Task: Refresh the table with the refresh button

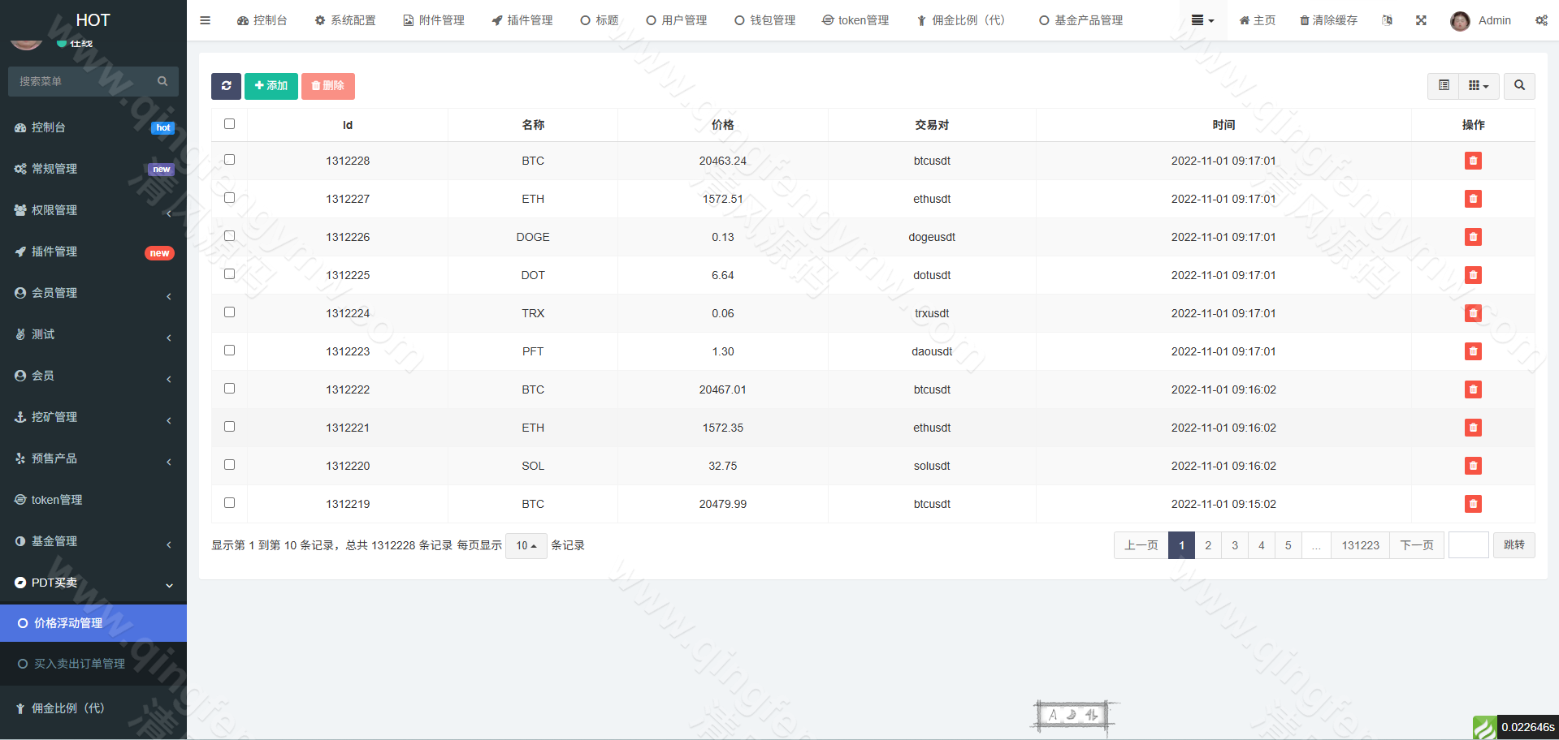Action: point(226,86)
